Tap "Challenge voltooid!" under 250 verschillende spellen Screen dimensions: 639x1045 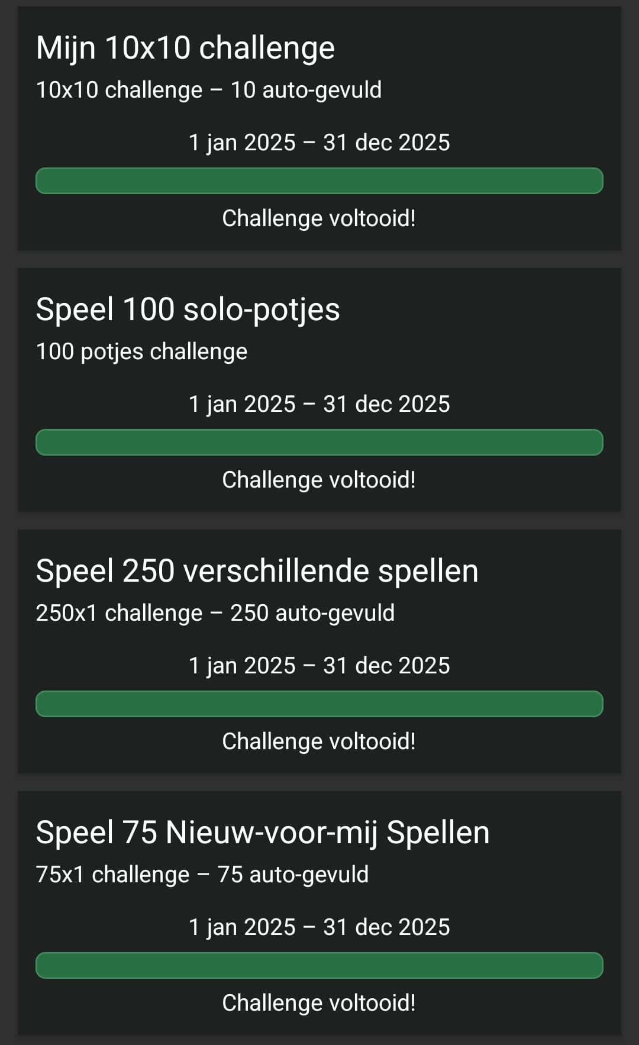point(319,741)
